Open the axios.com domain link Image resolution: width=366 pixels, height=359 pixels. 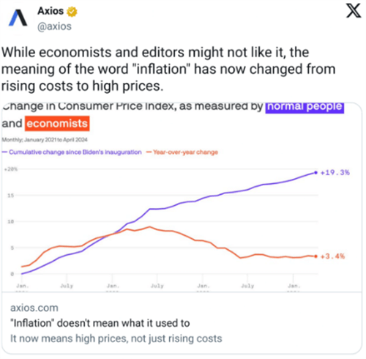(34, 308)
